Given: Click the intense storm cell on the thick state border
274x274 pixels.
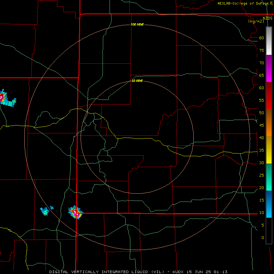Looking at the screenshot, I should point(76,212).
